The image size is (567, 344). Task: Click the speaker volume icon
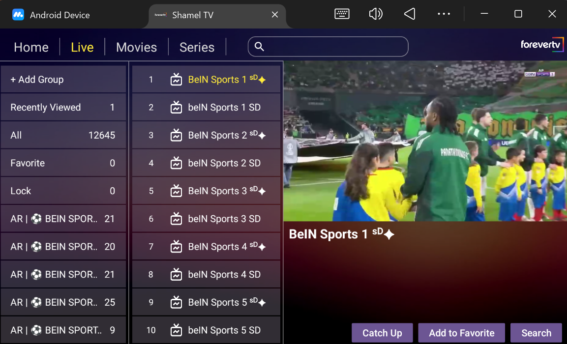[x=376, y=14]
